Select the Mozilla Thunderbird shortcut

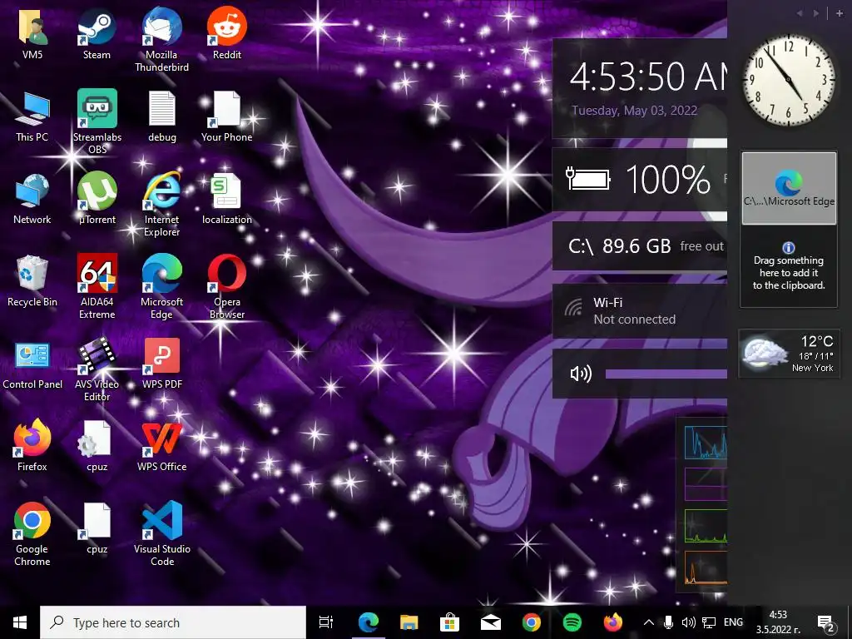coord(161,40)
